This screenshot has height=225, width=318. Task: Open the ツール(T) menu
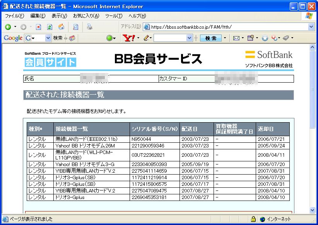click(114, 16)
